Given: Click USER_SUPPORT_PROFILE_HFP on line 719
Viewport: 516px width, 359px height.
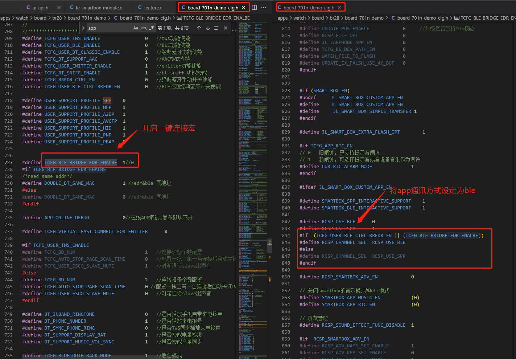Looking at the screenshot, I should [x=78, y=107].
